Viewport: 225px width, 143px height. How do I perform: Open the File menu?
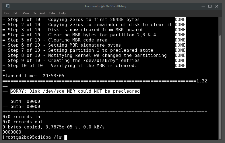click(x=6, y=13)
